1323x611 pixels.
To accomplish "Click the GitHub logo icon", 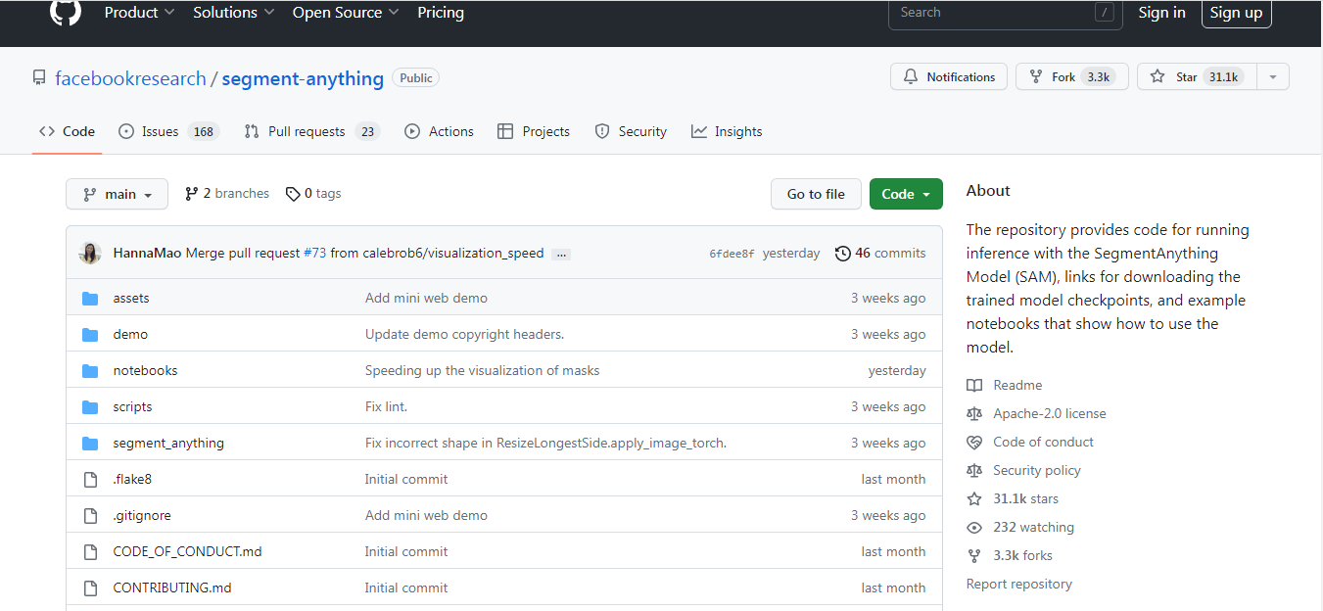I will [x=66, y=12].
